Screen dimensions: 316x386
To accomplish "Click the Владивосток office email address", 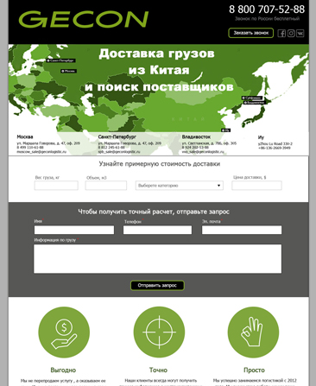I will click(x=203, y=152).
